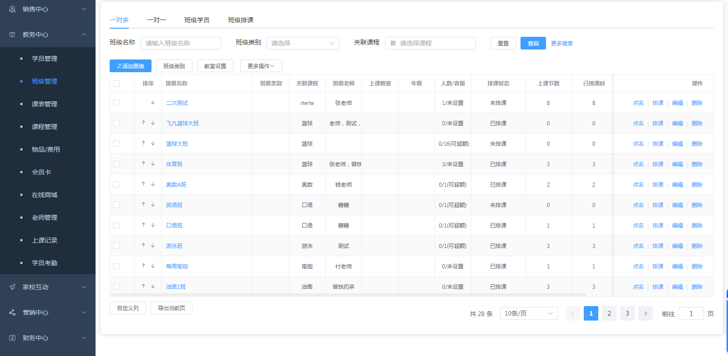728x356 pixels.
Task: Open 学员管理 in the sidebar
Action: pos(45,59)
